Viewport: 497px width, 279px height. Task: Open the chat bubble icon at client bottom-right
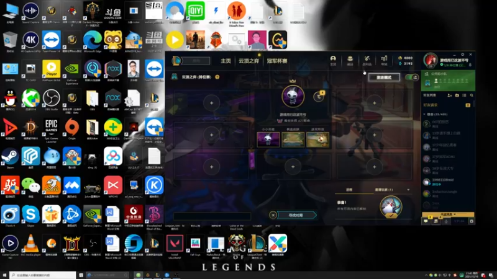(x=426, y=221)
